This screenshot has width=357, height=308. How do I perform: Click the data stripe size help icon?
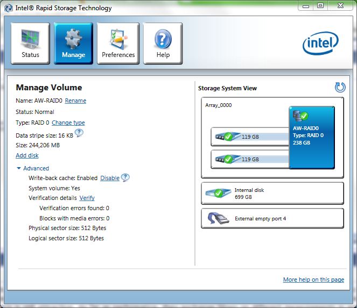(79, 133)
